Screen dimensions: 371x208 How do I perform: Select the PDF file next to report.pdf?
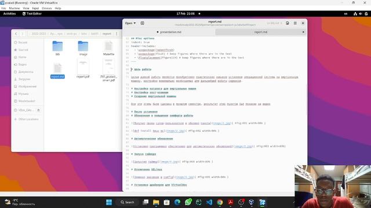click(x=108, y=70)
